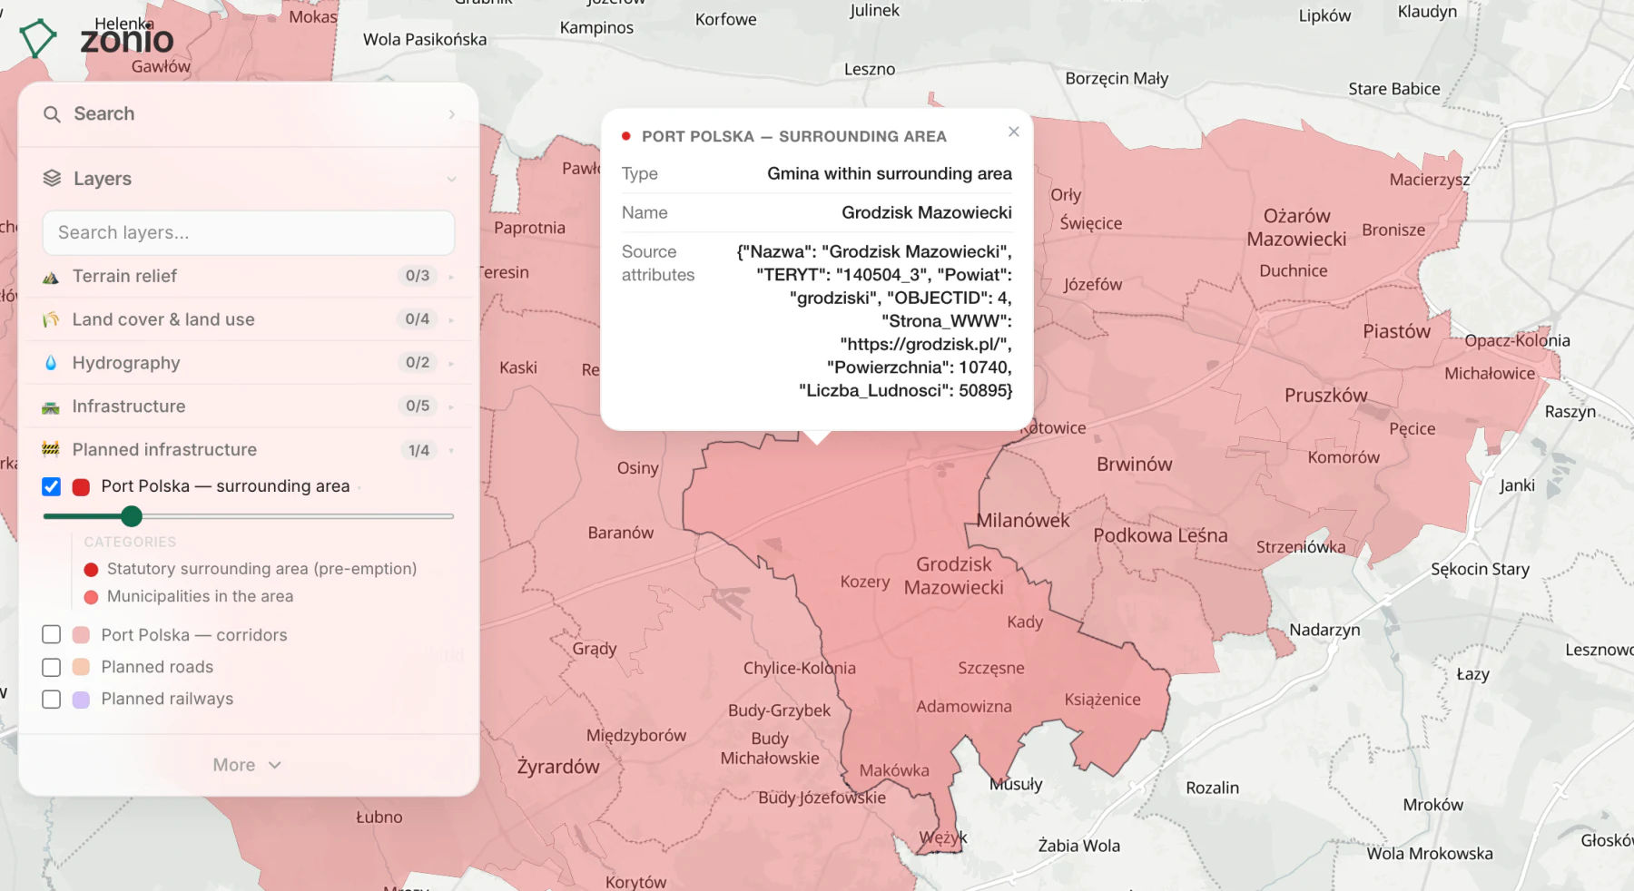Uncheck Port Polska — surrounding area layer

point(52,486)
